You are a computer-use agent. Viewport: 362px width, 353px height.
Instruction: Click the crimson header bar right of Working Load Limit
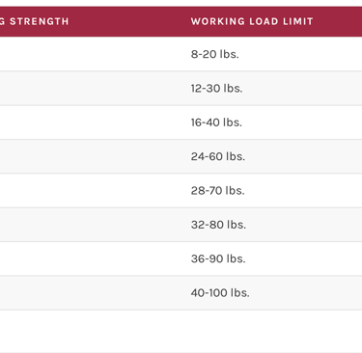click(x=338, y=21)
